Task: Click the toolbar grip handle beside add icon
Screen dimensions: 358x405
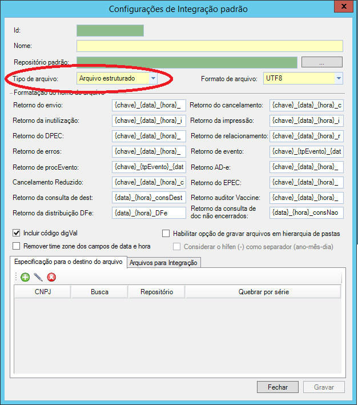Action: click(x=16, y=277)
